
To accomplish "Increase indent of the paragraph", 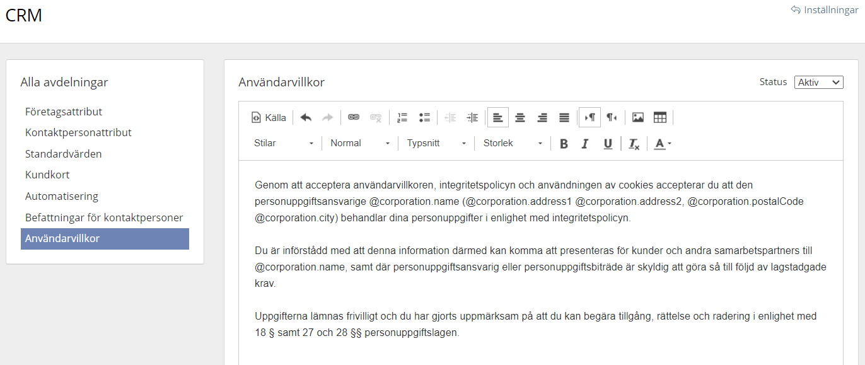I will click(x=472, y=117).
